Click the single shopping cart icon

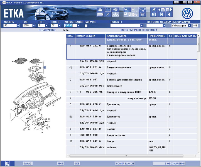143,14
